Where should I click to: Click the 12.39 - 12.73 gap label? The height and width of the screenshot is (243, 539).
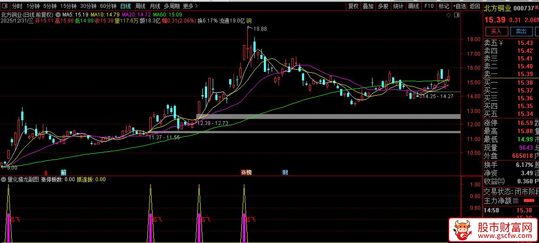pyautogui.click(x=213, y=123)
